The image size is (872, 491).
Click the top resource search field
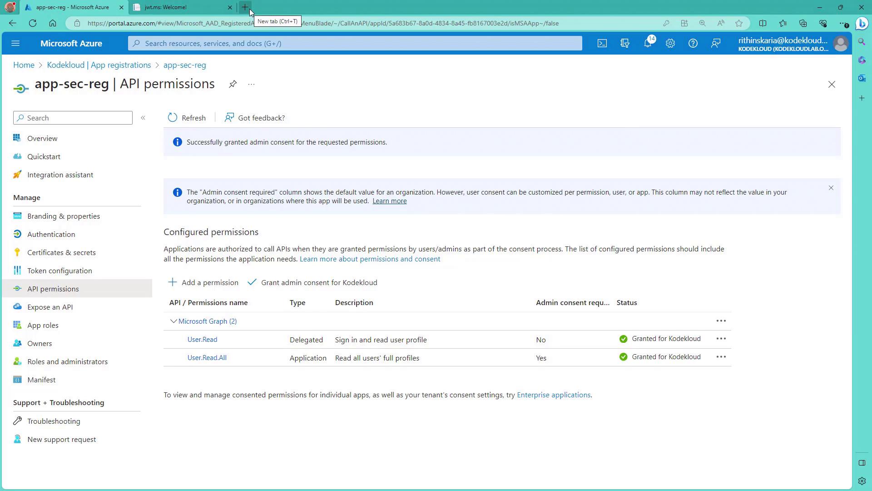354,43
